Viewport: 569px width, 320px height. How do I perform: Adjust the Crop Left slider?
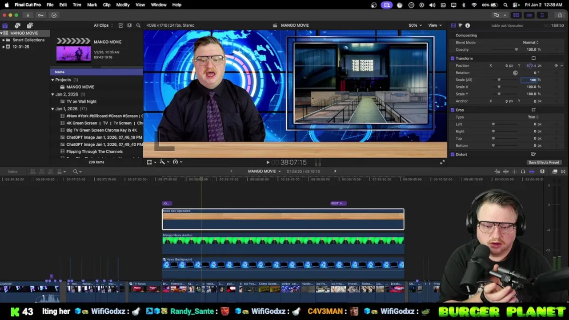click(x=493, y=124)
